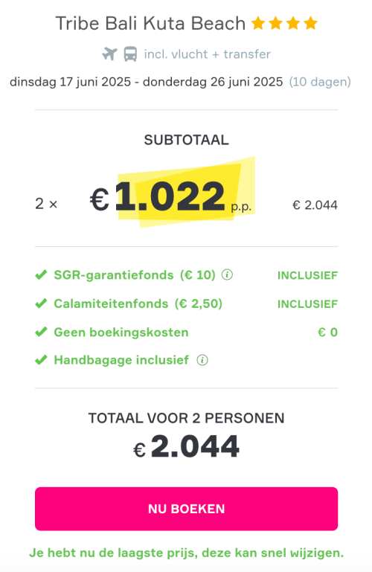
Task: Open Handbagage inclusief info icon
Action: point(202,360)
